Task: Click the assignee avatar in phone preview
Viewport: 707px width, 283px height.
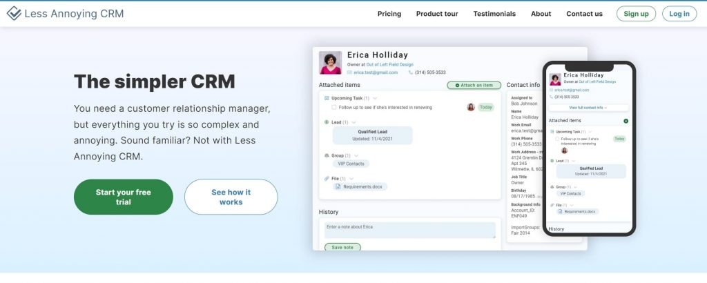Action: click(x=564, y=150)
